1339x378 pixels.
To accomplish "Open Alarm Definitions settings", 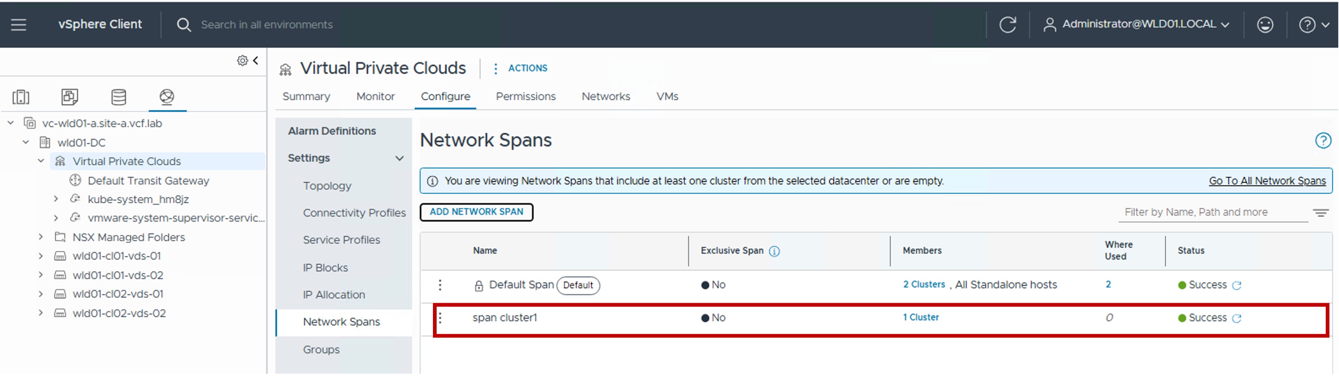I will [x=332, y=131].
